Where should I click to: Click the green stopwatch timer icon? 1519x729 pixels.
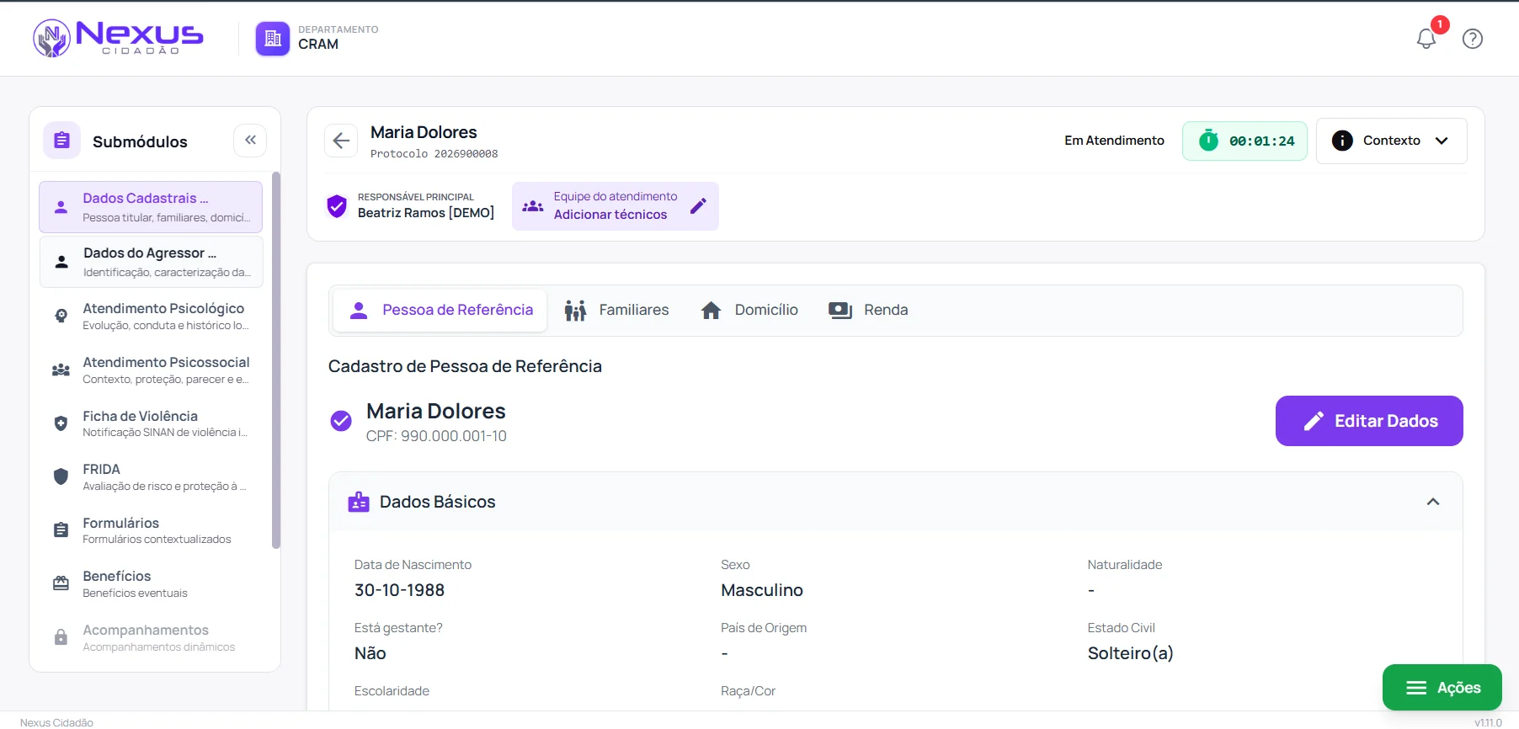1209,141
